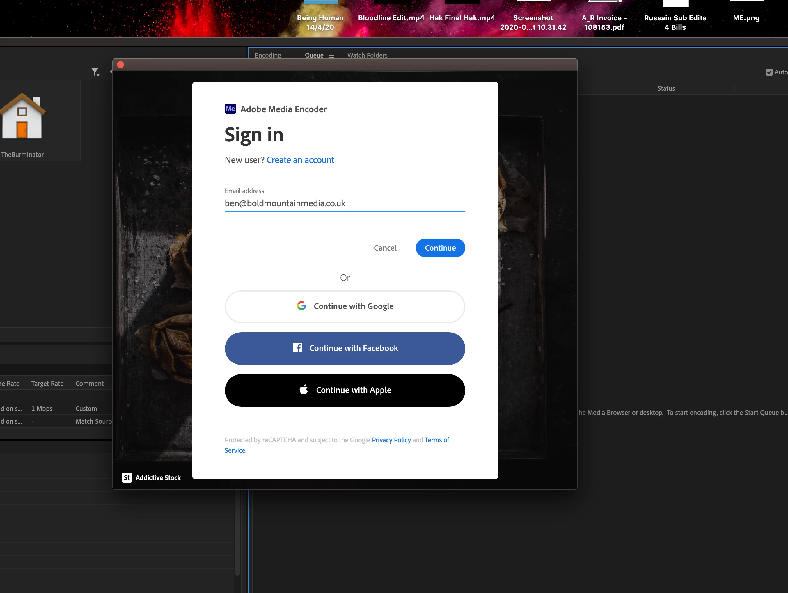This screenshot has width=788, height=593.
Task: Click the Apple logo icon
Action: click(304, 390)
